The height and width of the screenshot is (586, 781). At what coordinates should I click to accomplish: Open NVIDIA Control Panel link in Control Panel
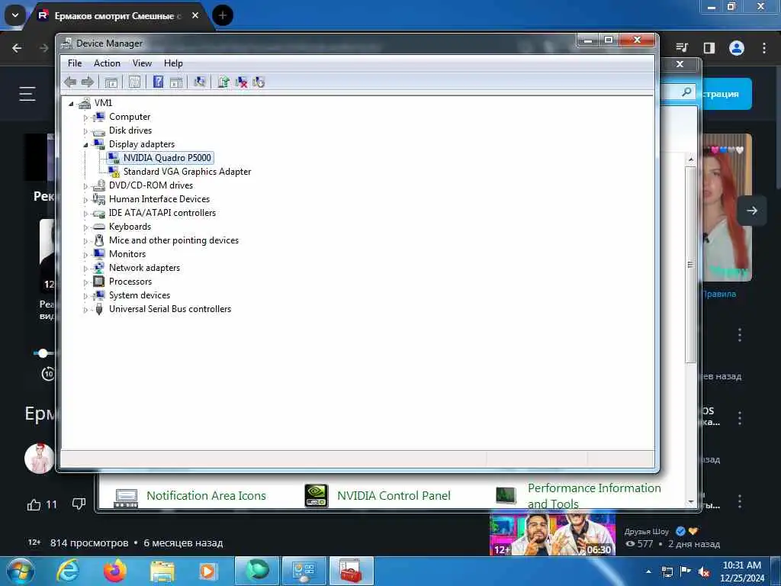(x=394, y=496)
